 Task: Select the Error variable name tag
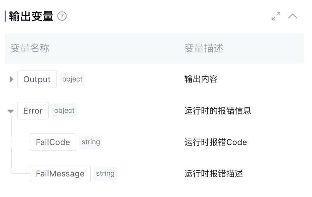33,111
